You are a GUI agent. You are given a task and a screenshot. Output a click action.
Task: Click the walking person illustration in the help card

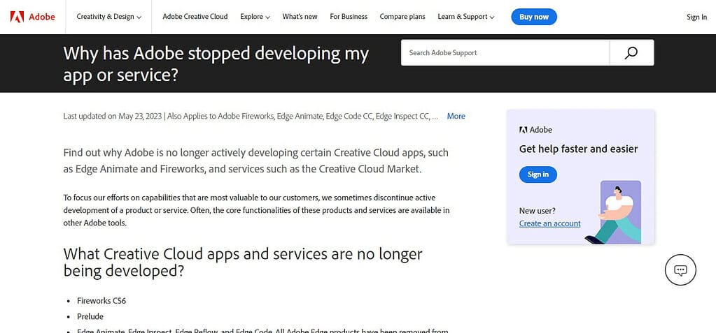613,212
